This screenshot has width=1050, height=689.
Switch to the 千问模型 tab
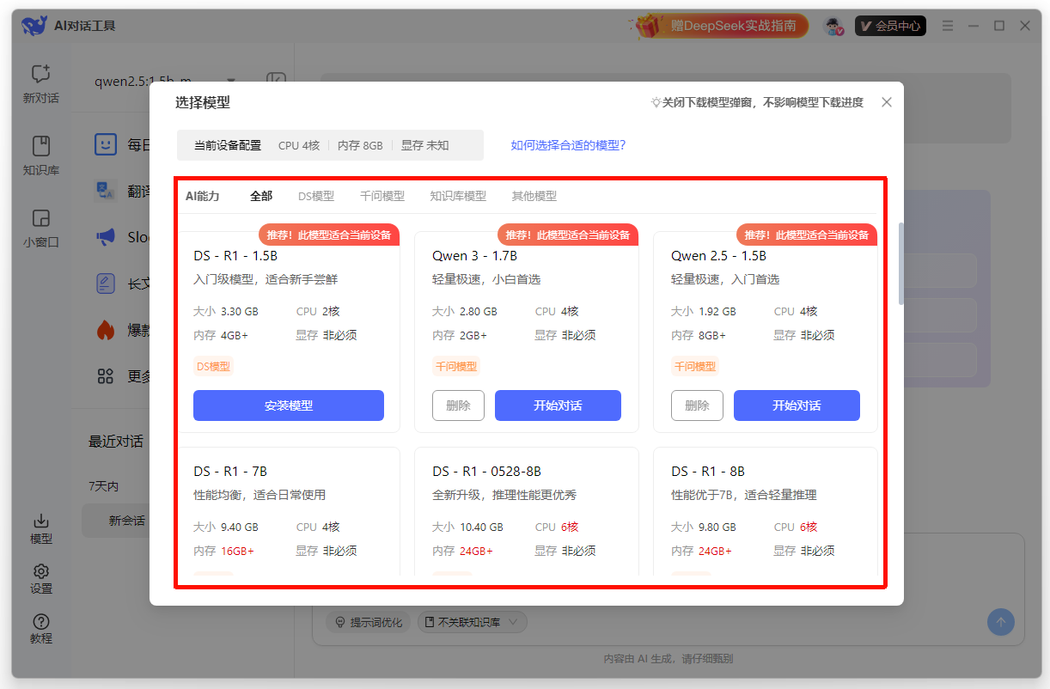click(x=382, y=196)
